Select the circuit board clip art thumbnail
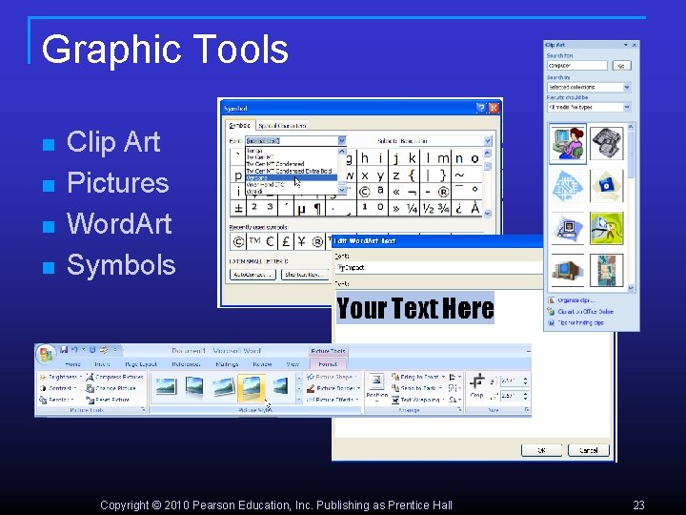The width and height of the screenshot is (686, 515). [x=568, y=186]
